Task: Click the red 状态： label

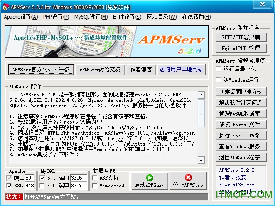Action: pyautogui.click(x=14, y=197)
